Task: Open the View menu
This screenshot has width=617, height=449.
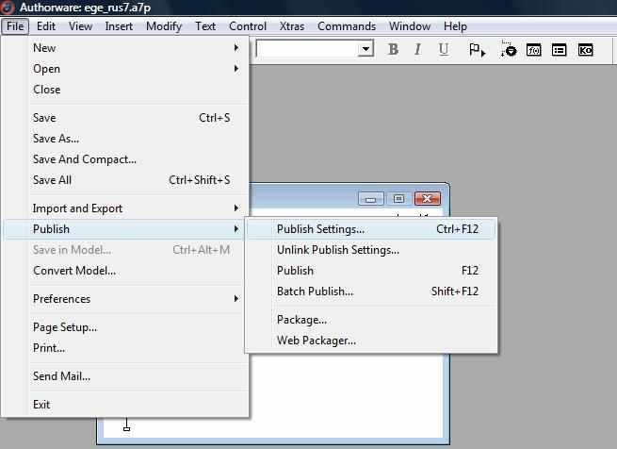Action: pyautogui.click(x=80, y=26)
